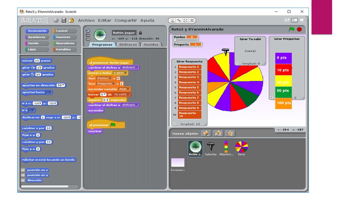
Task: Select the grow sprite tool
Action: [186, 20]
